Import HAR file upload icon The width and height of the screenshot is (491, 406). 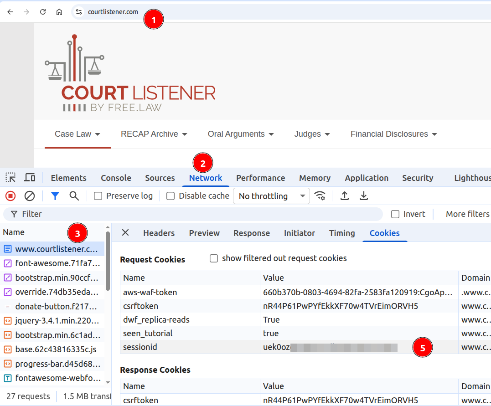tap(345, 196)
